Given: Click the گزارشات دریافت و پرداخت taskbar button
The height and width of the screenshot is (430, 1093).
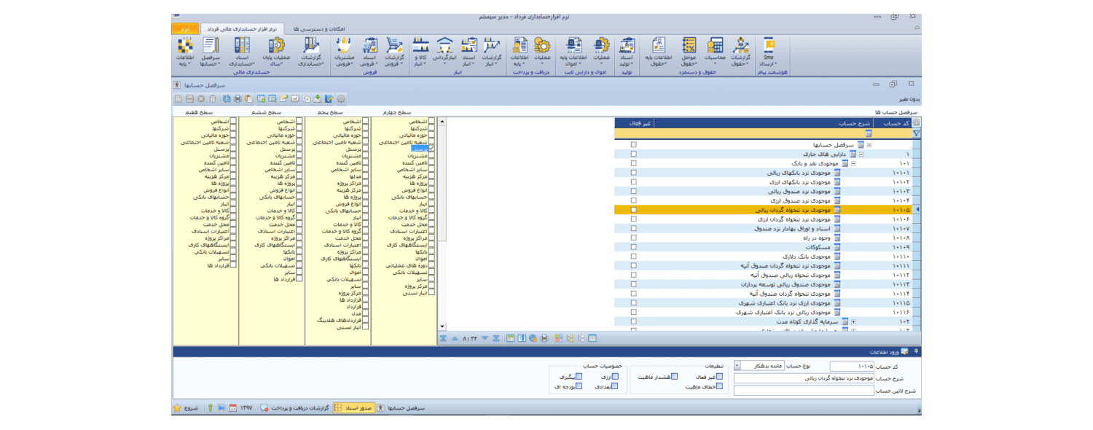Looking at the screenshot, I should point(295,408).
